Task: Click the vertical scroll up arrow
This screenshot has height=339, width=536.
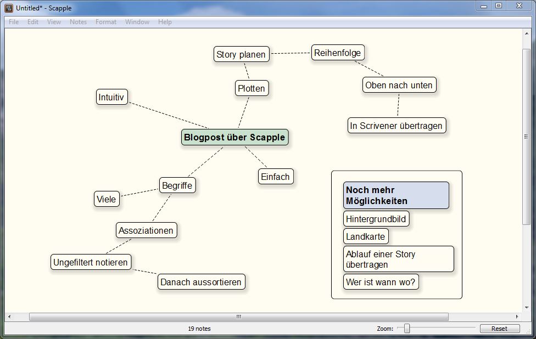Action: click(527, 32)
